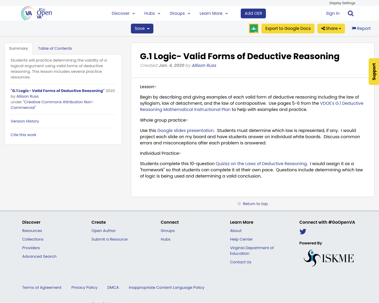The image size is (379, 303).
Task: Open the Save dropdown
Action: [x=142, y=28]
